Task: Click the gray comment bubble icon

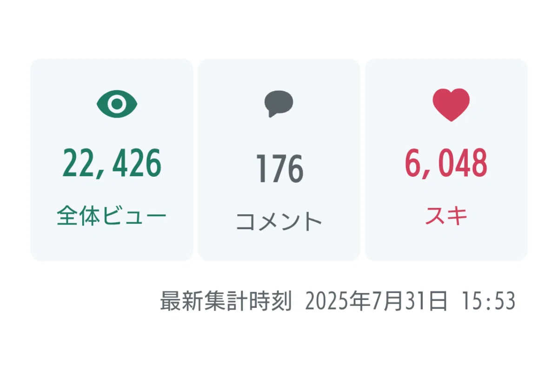Action: click(x=279, y=104)
